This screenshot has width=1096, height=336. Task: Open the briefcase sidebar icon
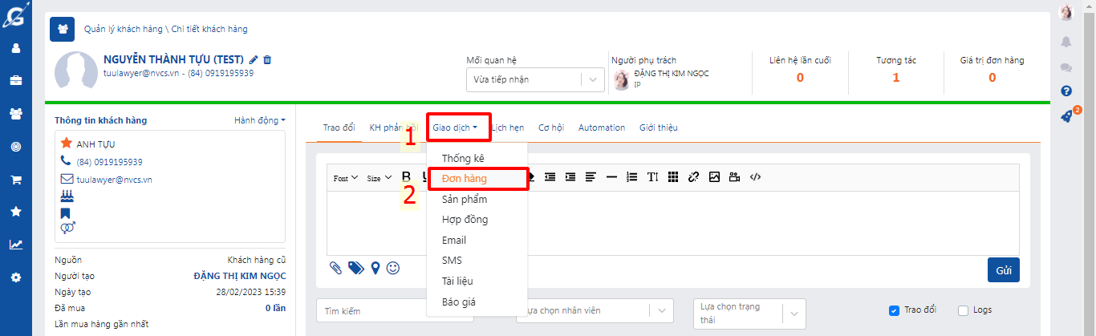(x=15, y=80)
